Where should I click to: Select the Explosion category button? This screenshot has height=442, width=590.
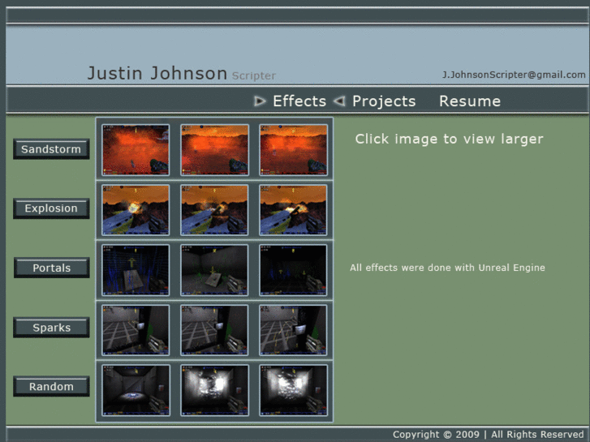pyautogui.click(x=51, y=208)
